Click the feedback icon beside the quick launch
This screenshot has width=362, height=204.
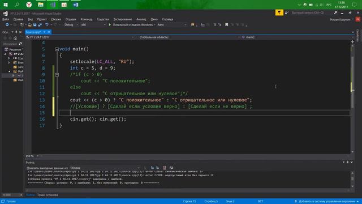click(x=287, y=12)
